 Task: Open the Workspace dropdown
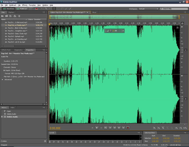(x=148, y=9)
